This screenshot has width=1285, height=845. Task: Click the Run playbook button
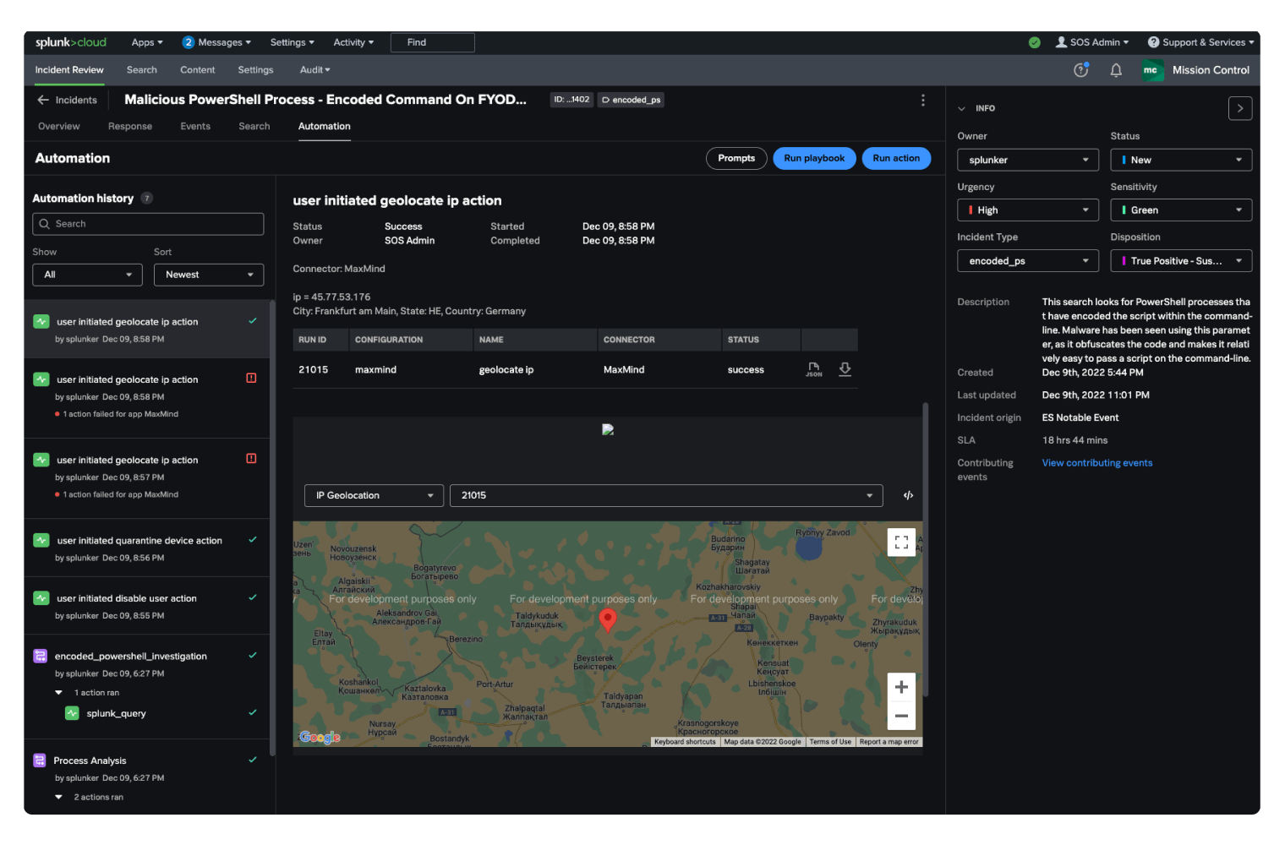813,159
